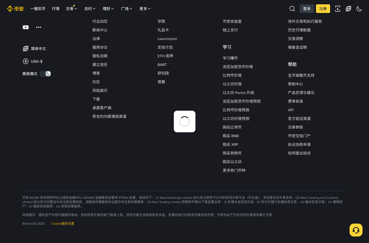
Task: Toggle the moon theme icon in header
Action: pyautogui.click(x=359, y=9)
